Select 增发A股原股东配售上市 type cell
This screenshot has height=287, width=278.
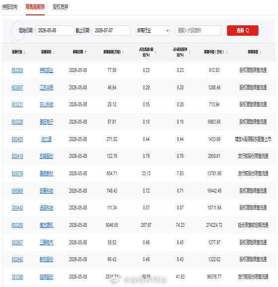[253, 140]
